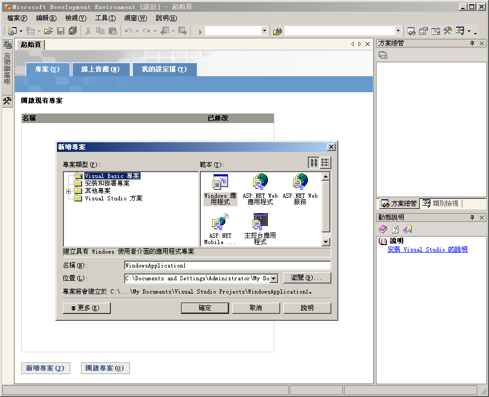Toggle auto-hide pin on 動態說明 panel

472,217
